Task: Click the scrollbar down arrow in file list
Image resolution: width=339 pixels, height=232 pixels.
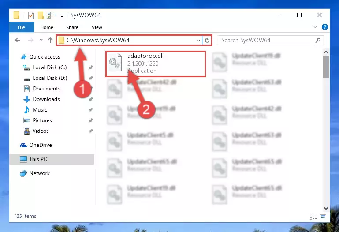Action: [x=326, y=209]
